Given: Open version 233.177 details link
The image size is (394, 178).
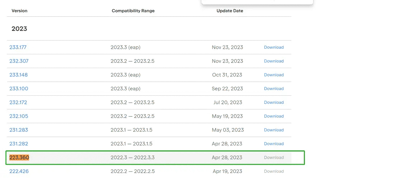Looking at the screenshot, I should 18,47.
